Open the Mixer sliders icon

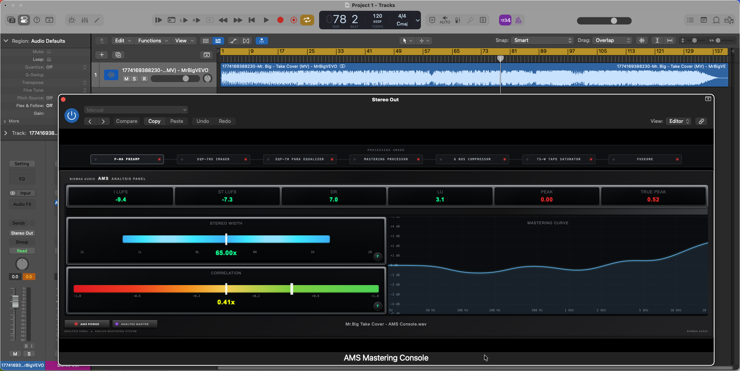(x=85, y=20)
